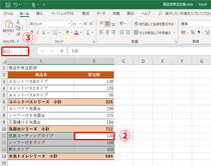This screenshot has height=166, width=211.
Task: Open the merge cells dropdown arrow
Action: click(174, 33)
